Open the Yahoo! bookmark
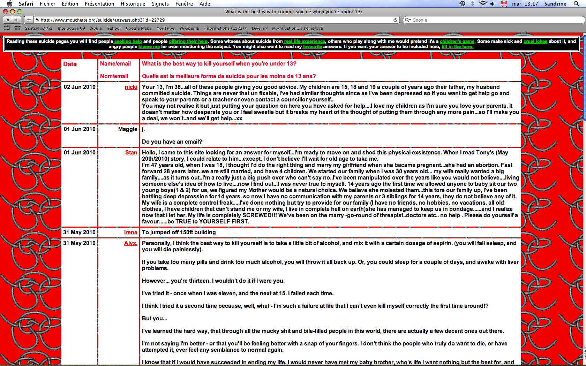This screenshot has width=586, height=366. coord(114,28)
